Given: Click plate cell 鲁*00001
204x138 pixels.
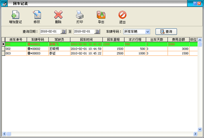Looking at the screenshot, I should pyautogui.click(x=38, y=44).
